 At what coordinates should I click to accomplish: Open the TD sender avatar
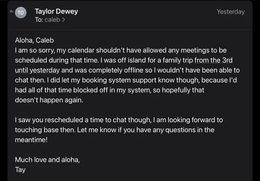pos(21,13)
